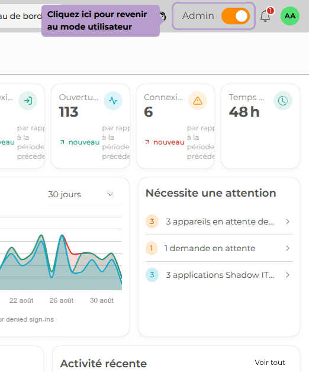Open the 30 jours period dropdown
Screen dimensions: 309x372
[84, 194]
